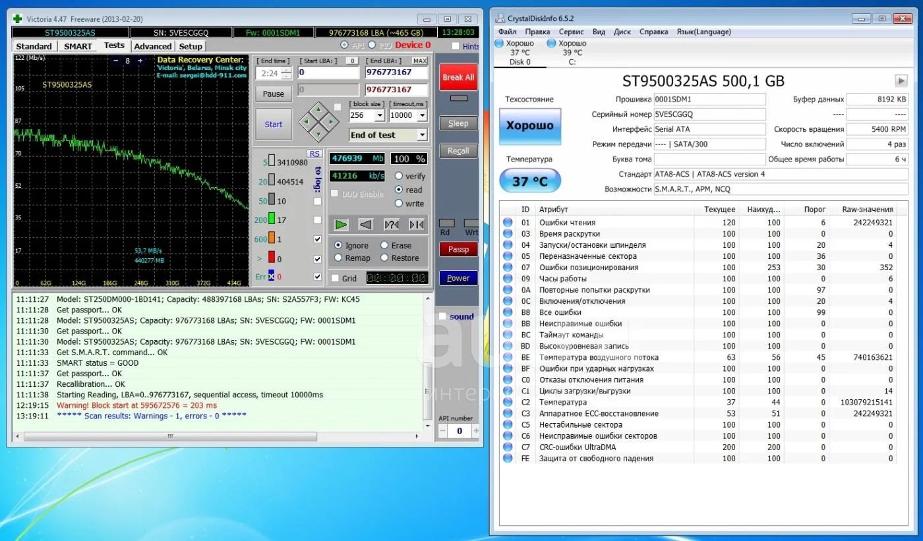Screen dimensions: 923x541
Task: Click the status orb of attribute 05 reallocated sectors
Action: pos(508,256)
